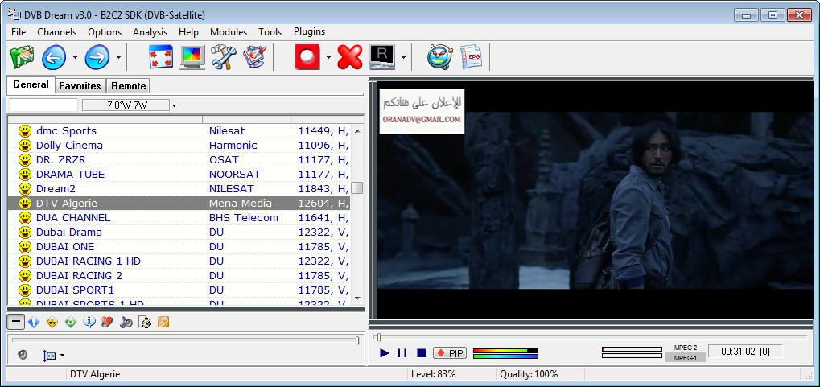Expand the dropdown arrow beside the R monitor icon
The height and width of the screenshot is (387, 820).
[x=403, y=56]
